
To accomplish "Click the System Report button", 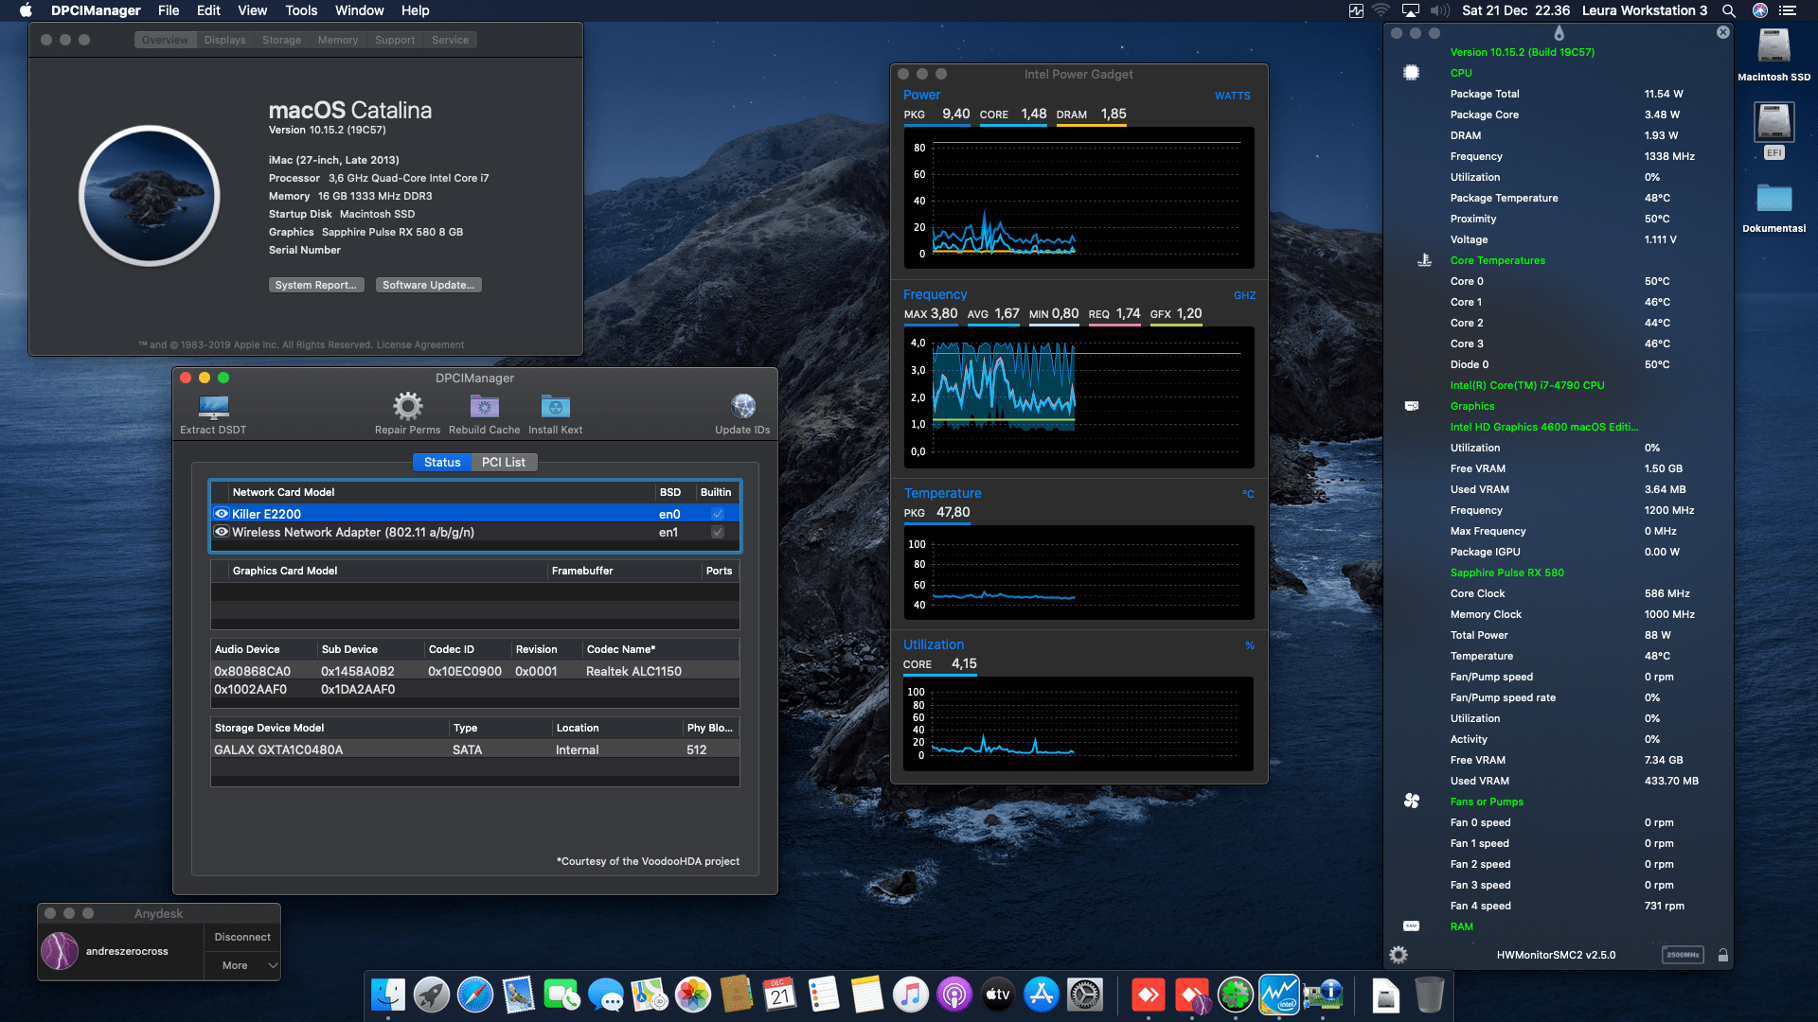I will 316,284.
